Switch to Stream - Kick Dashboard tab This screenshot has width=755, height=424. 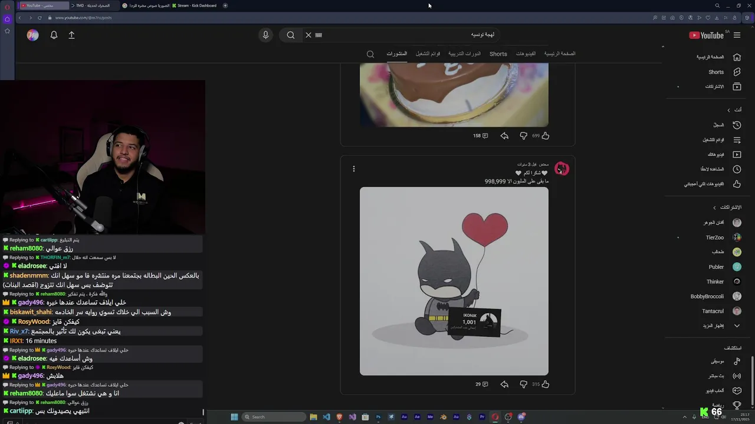pyautogui.click(x=193, y=5)
